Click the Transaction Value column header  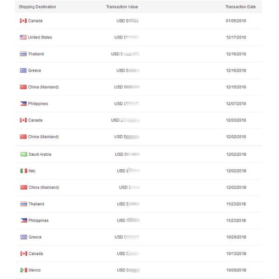point(122,7)
